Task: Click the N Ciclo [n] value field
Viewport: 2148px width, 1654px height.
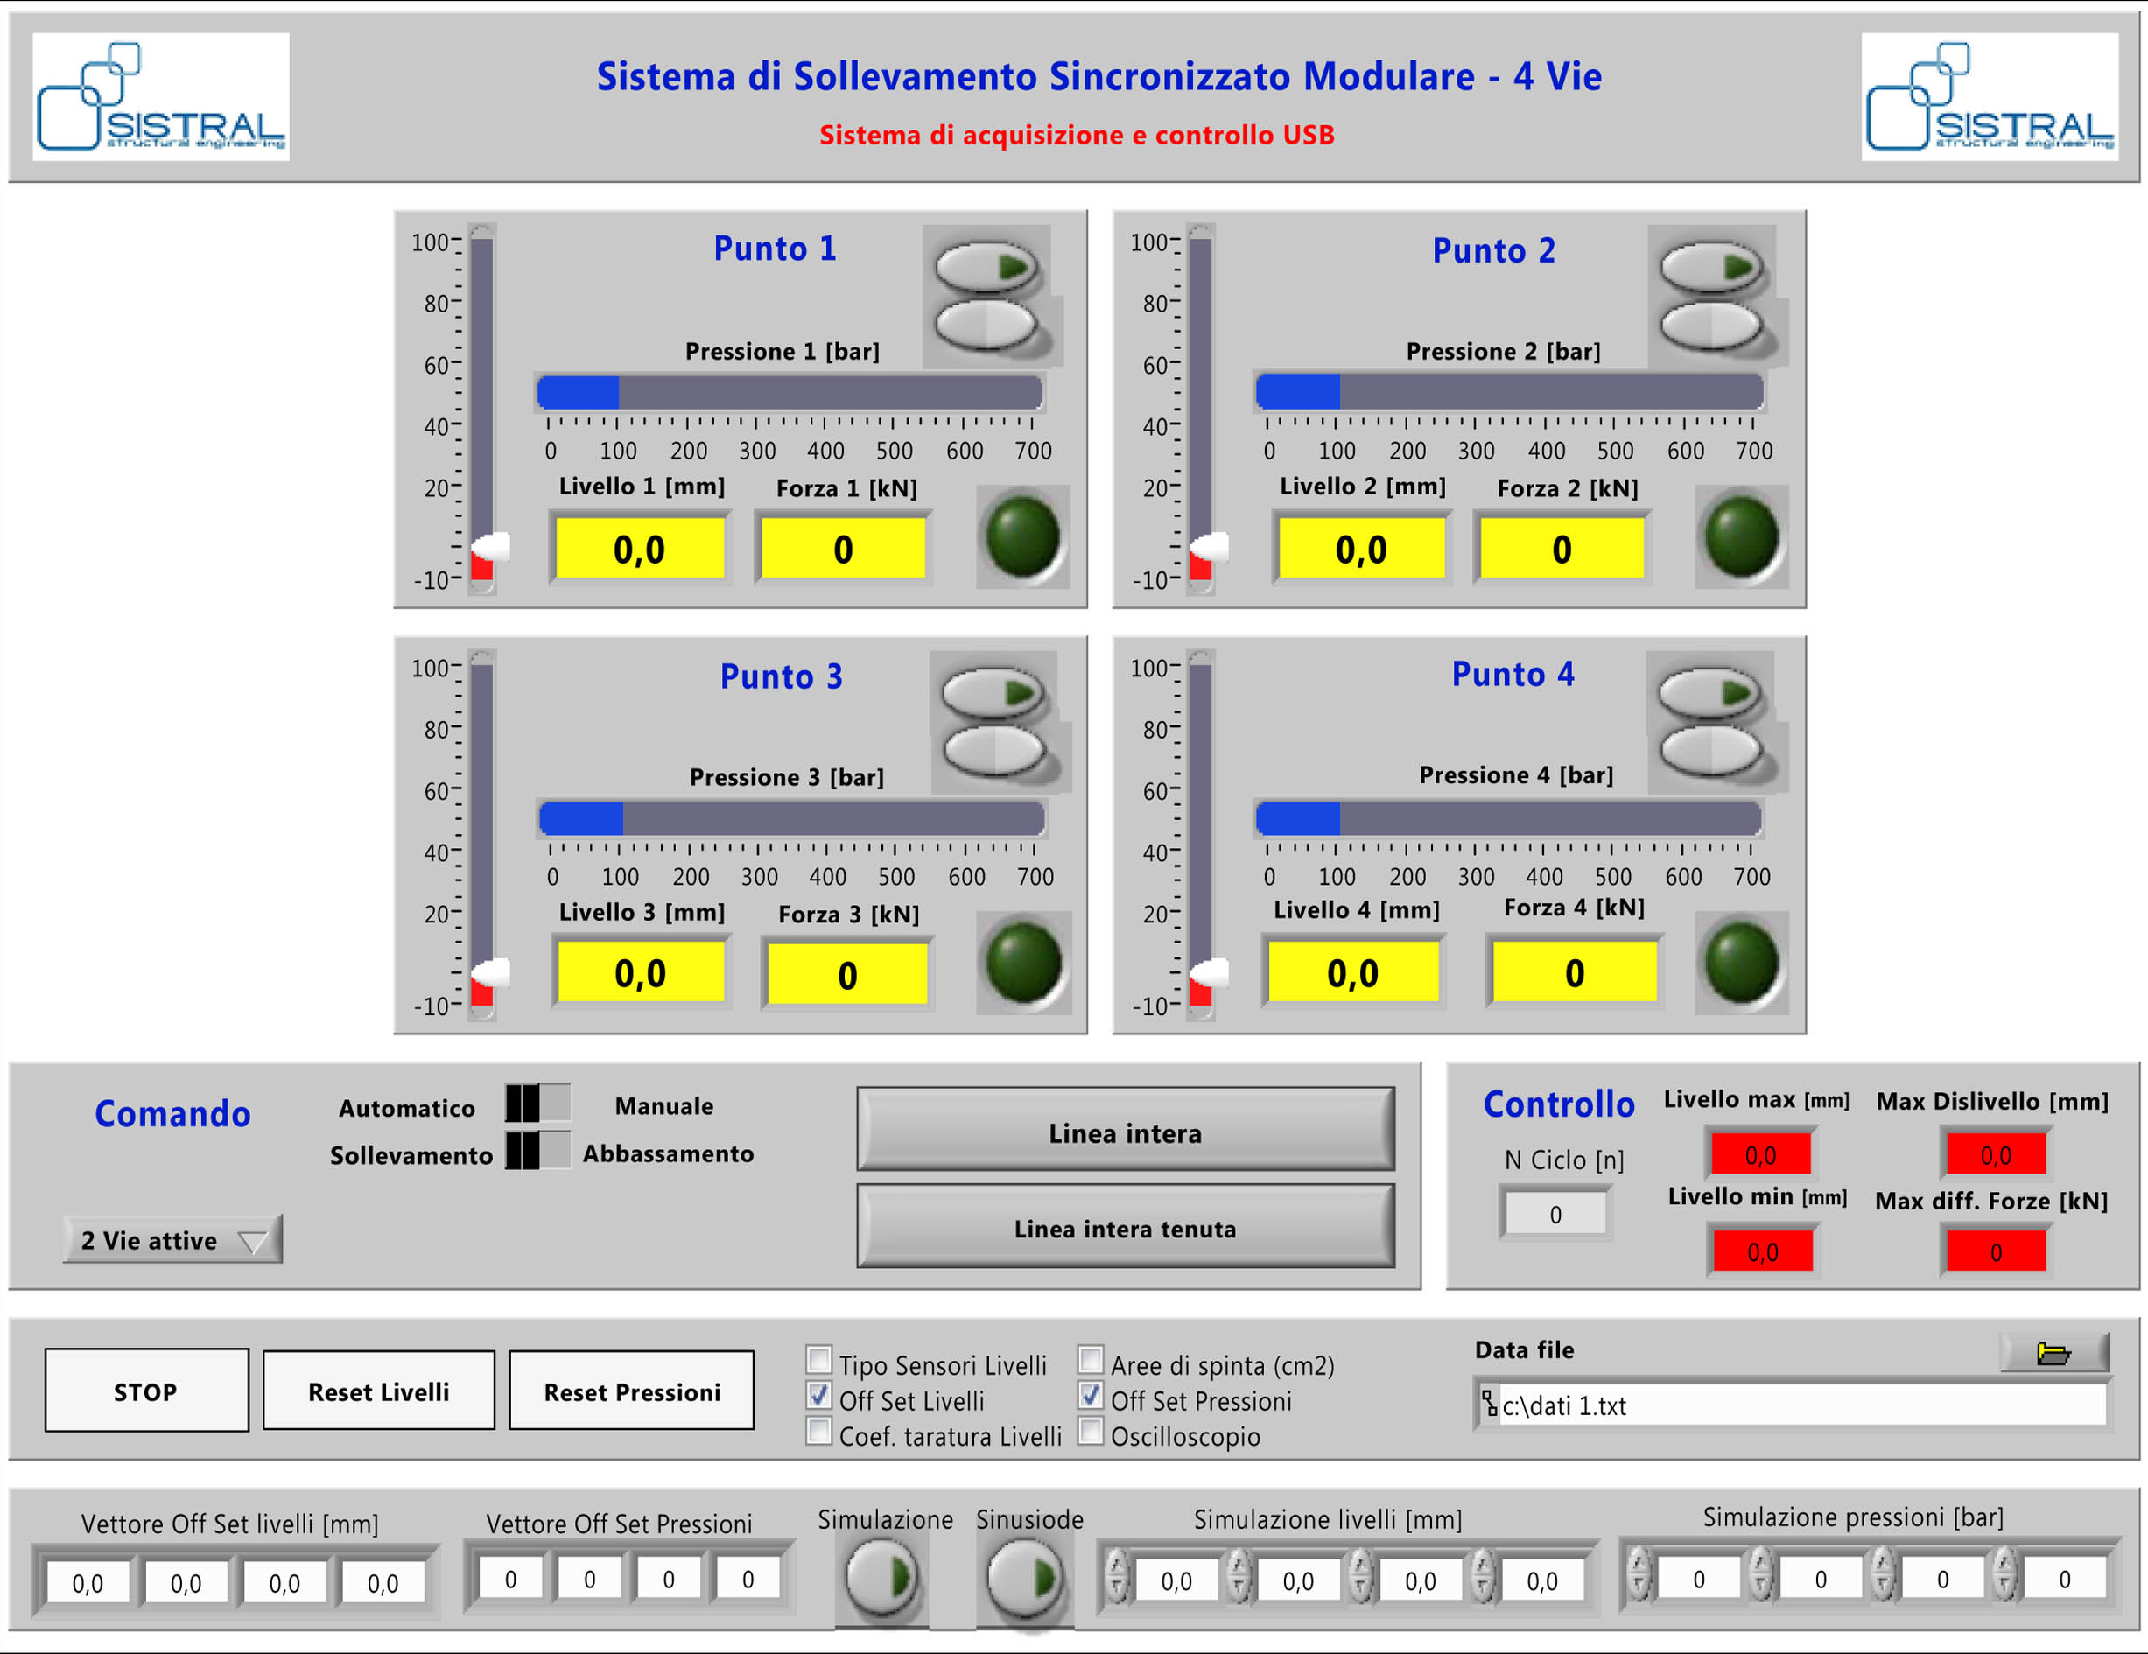Action: pyautogui.click(x=1555, y=1214)
